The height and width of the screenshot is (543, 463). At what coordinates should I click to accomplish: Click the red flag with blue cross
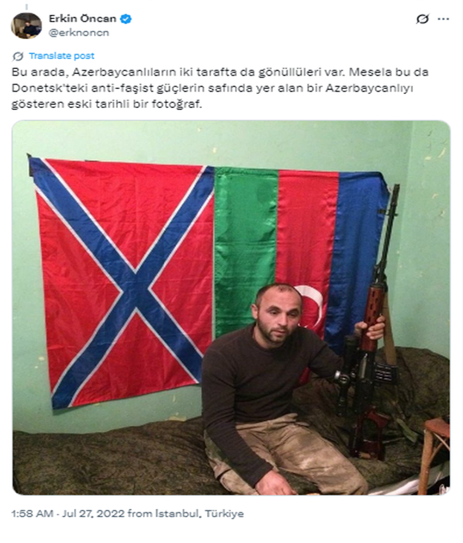tap(123, 282)
